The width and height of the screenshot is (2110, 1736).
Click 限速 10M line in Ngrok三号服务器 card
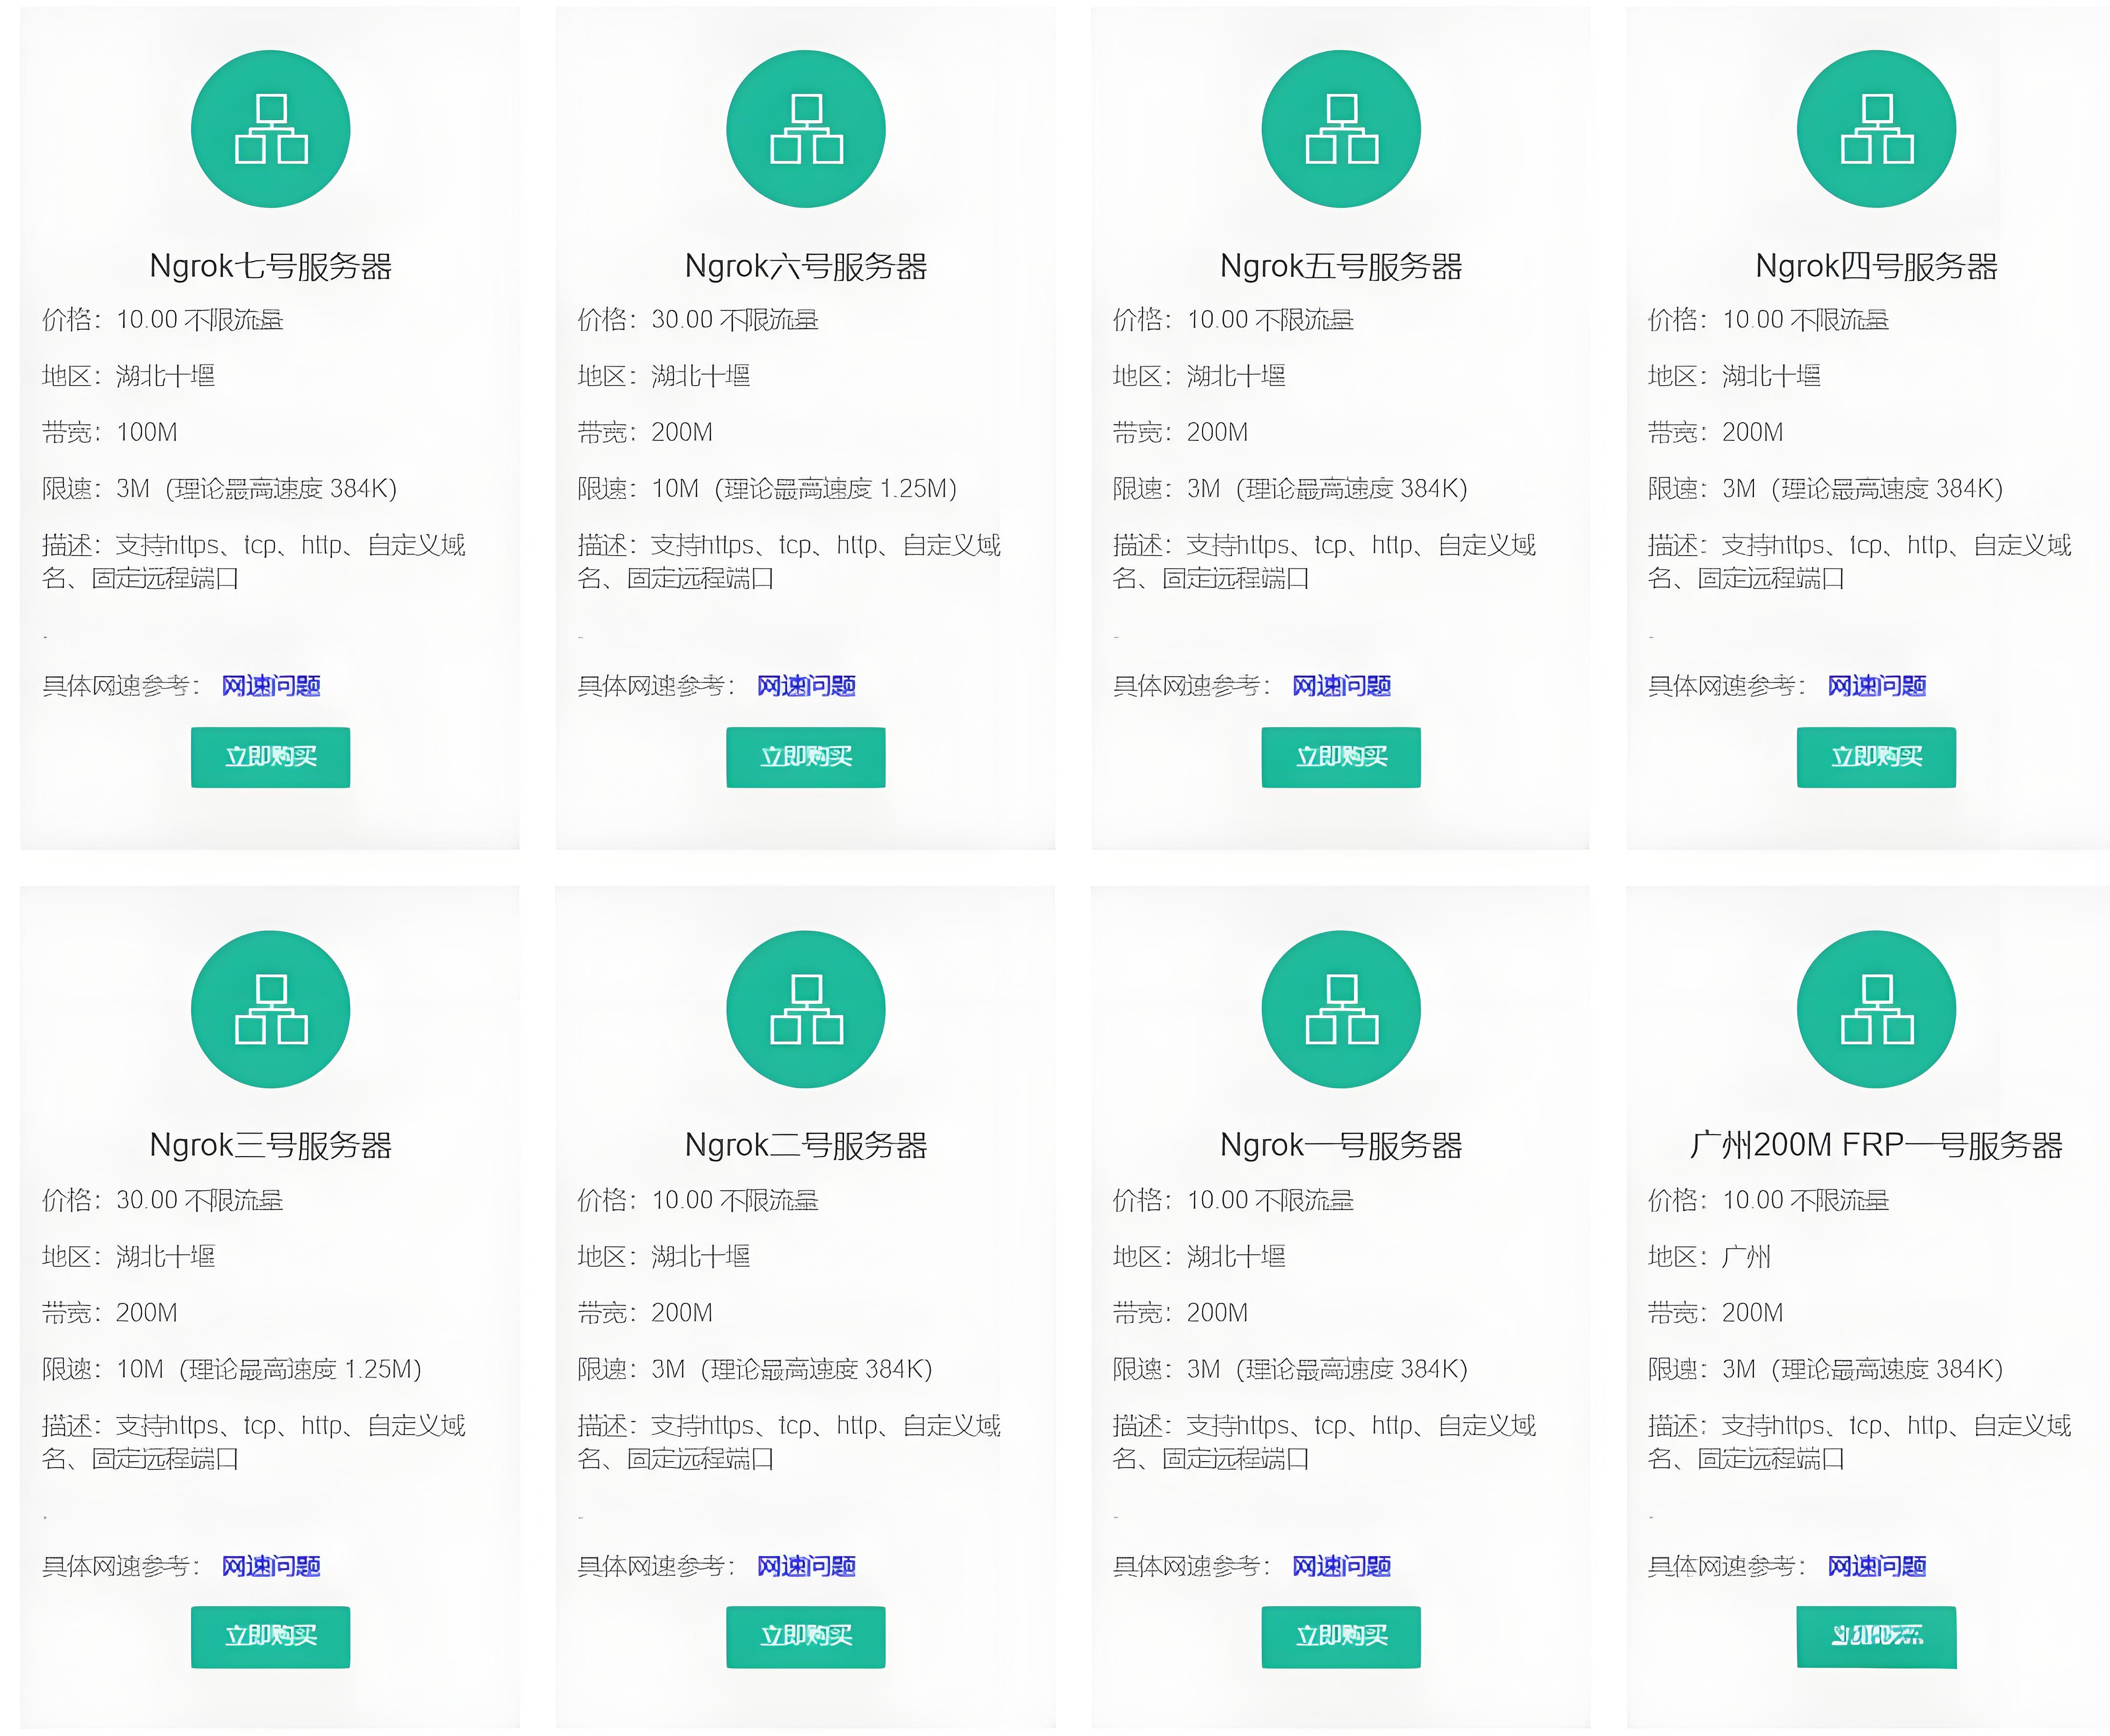232,1369
